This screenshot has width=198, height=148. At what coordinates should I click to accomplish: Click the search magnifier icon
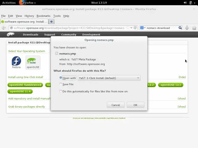point(180,28)
